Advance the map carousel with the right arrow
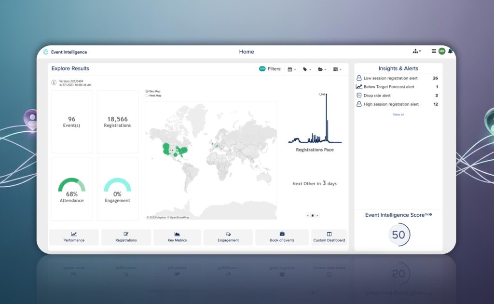This screenshot has width=494, height=304. click(317, 215)
